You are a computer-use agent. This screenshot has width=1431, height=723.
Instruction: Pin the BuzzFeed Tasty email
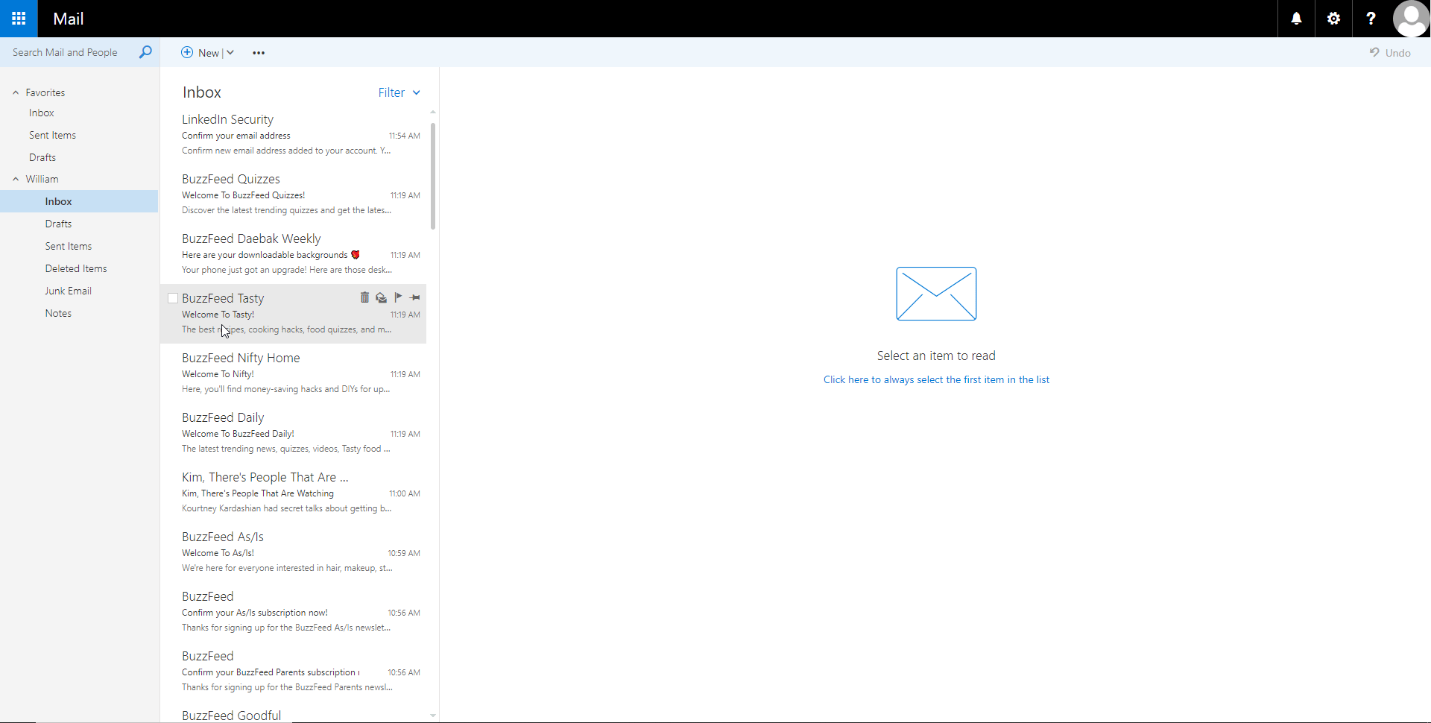pos(415,297)
